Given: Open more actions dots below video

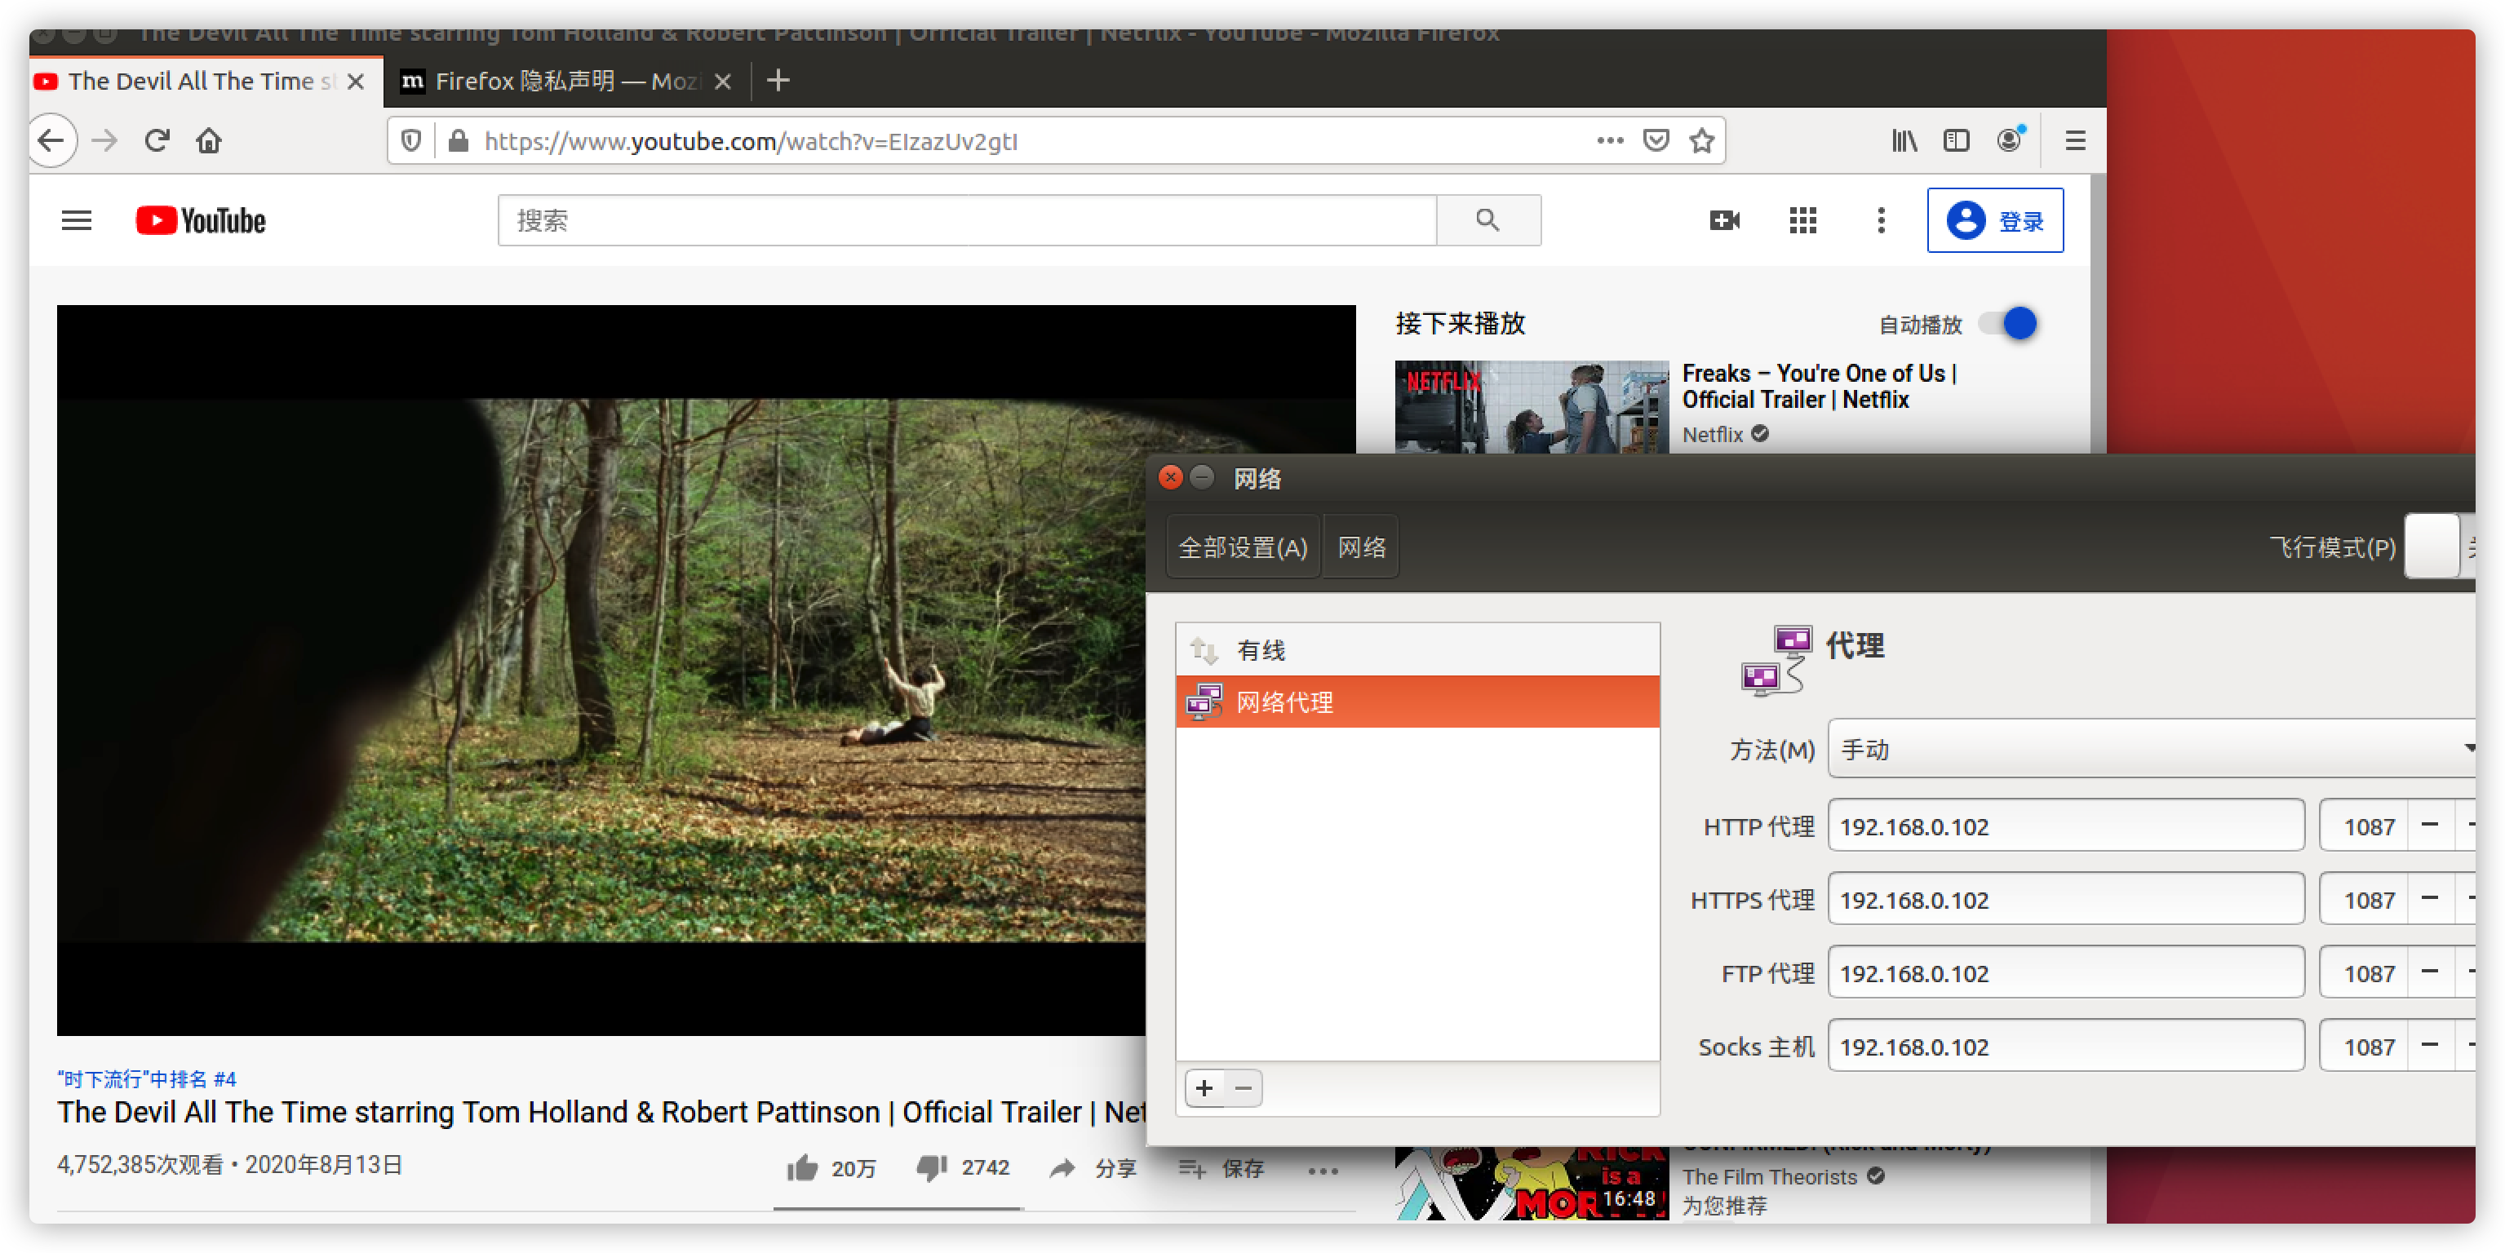Looking at the screenshot, I should point(1323,1171).
